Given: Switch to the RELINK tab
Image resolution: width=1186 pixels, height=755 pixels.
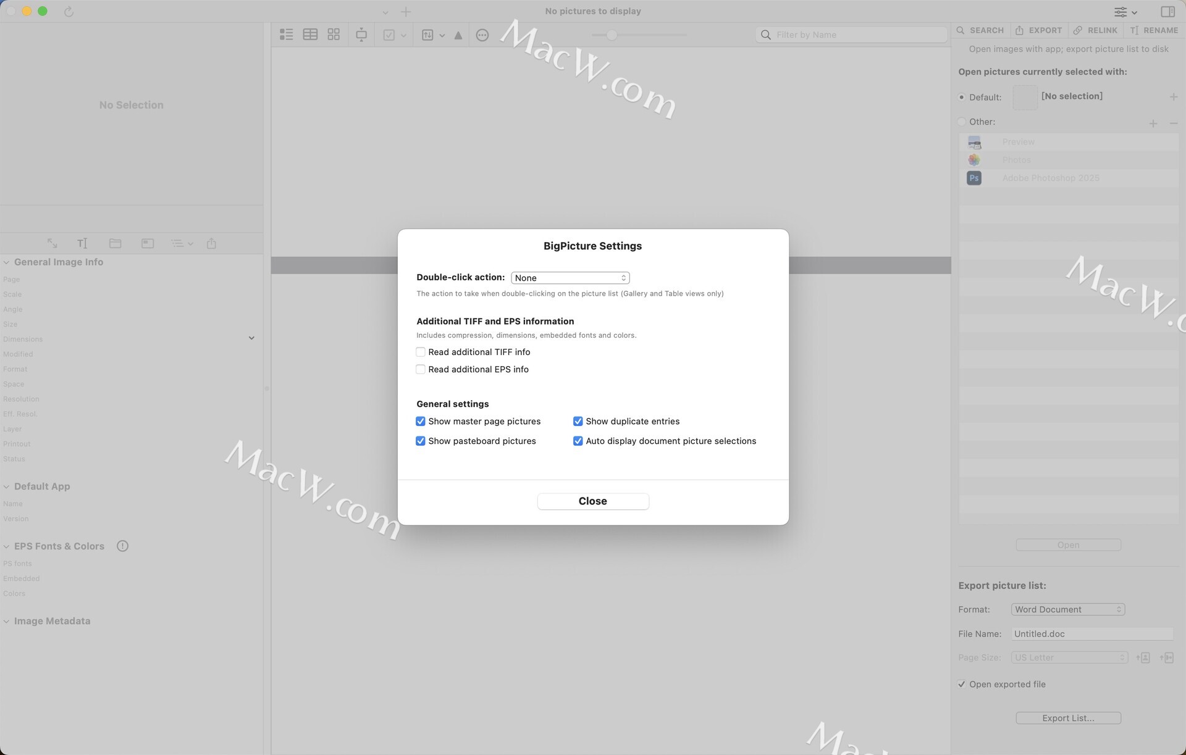Looking at the screenshot, I should click(x=1095, y=30).
